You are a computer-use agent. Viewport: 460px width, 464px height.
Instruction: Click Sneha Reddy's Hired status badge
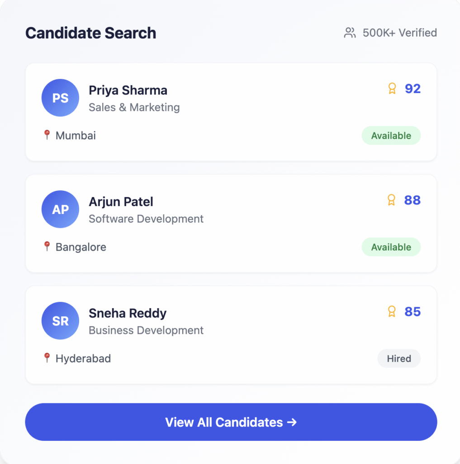pos(399,358)
